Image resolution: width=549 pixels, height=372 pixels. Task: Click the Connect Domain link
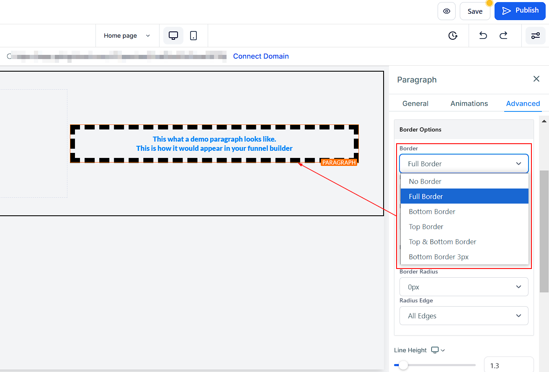tap(261, 56)
